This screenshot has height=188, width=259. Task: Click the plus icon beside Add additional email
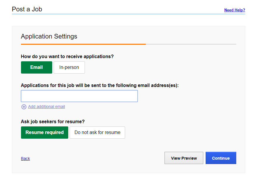24,107
